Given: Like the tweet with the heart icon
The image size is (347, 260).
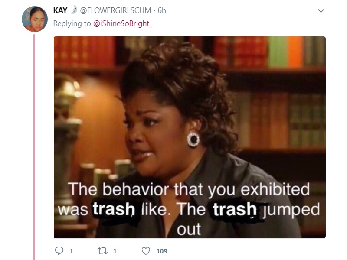Looking at the screenshot, I should click(x=146, y=251).
